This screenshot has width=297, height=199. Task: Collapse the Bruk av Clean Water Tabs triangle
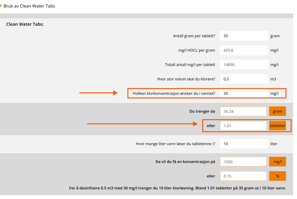(x=1, y=6)
